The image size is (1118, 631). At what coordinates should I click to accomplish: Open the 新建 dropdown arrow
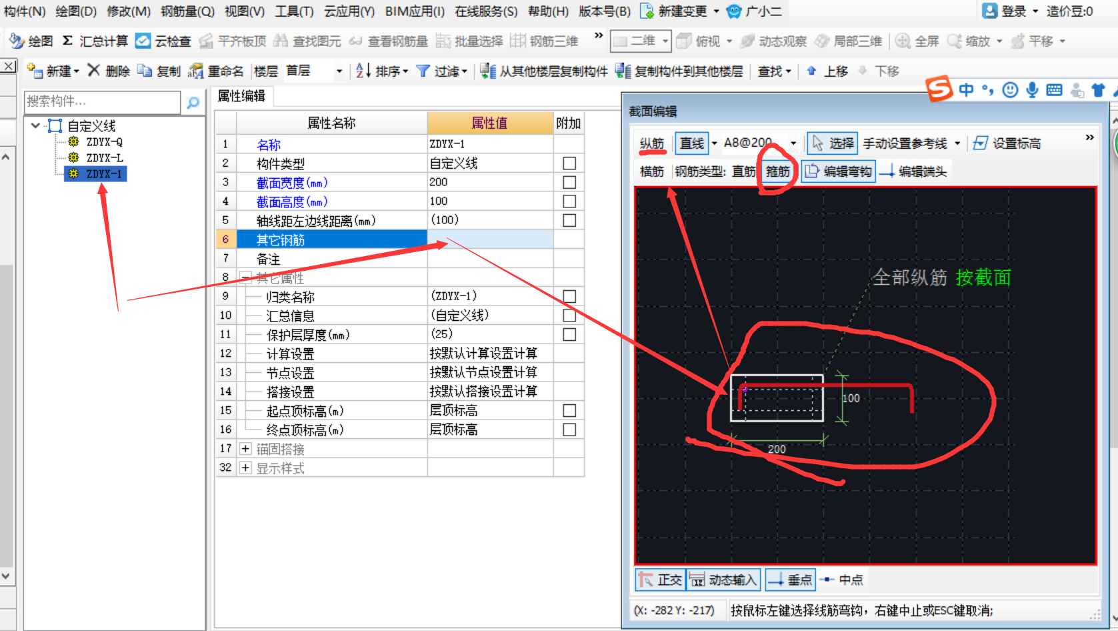pos(77,71)
